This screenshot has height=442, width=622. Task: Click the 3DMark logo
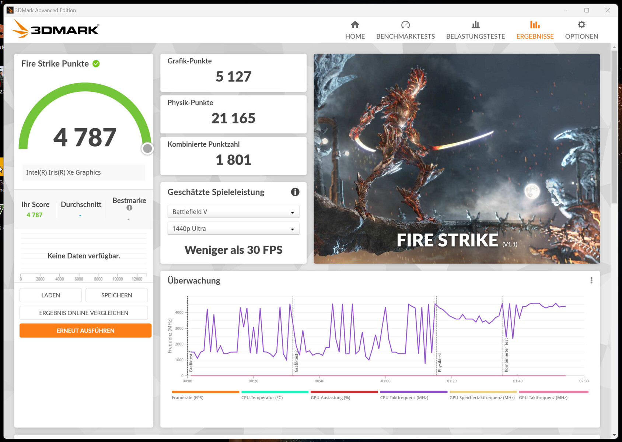[55, 29]
